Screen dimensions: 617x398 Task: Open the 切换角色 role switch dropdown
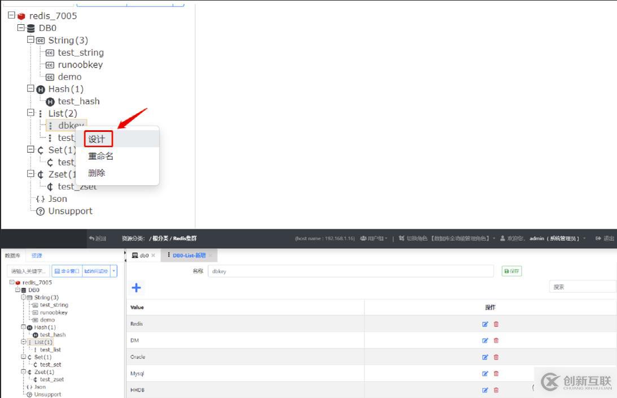coord(447,238)
